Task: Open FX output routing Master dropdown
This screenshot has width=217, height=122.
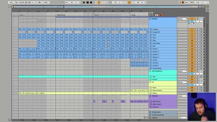Action: pos(182,82)
